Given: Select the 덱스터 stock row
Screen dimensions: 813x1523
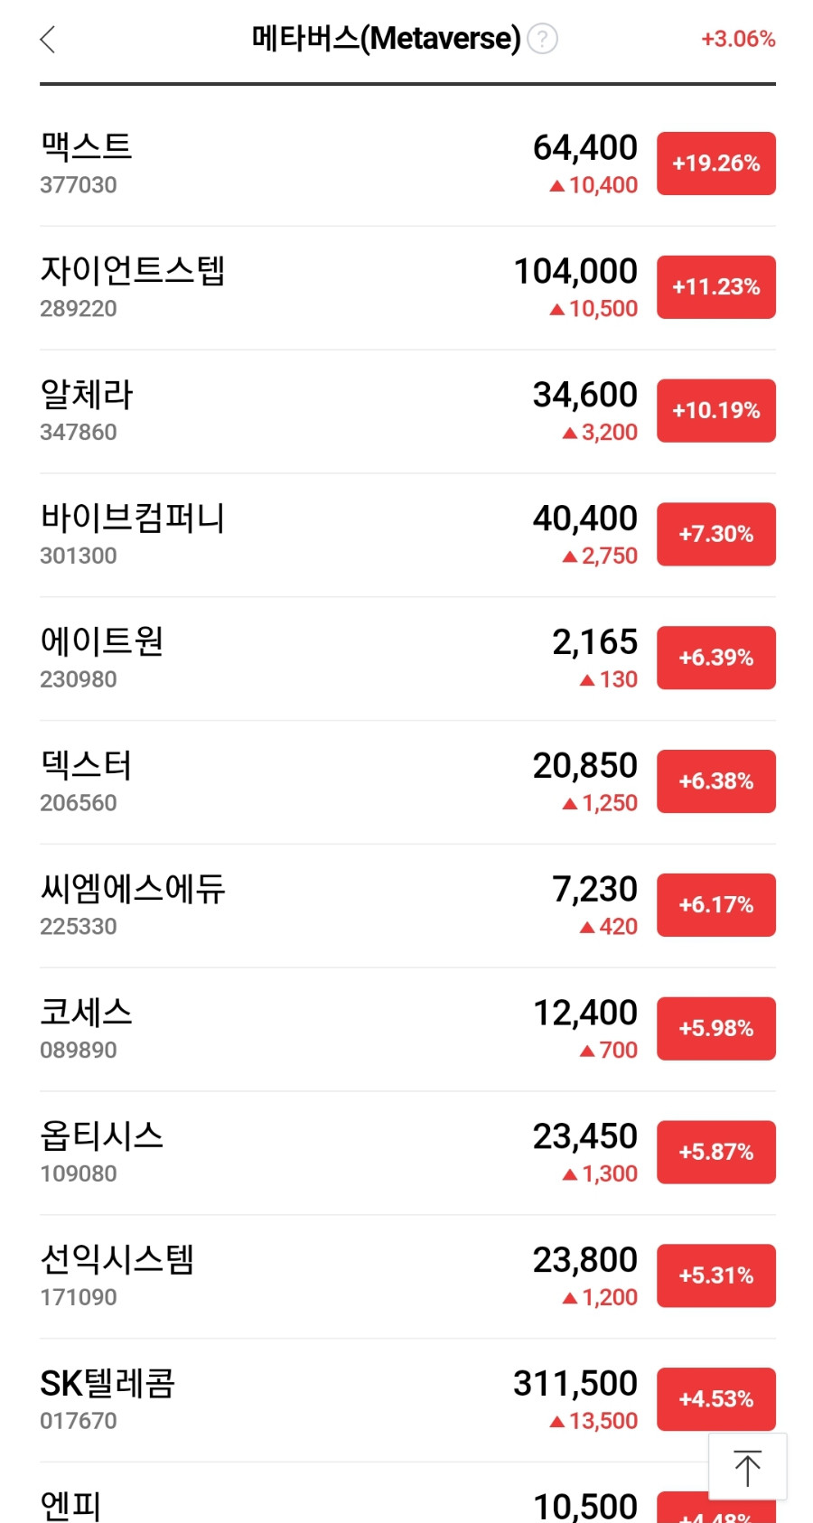Looking at the screenshot, I should [x=407, y=782].
